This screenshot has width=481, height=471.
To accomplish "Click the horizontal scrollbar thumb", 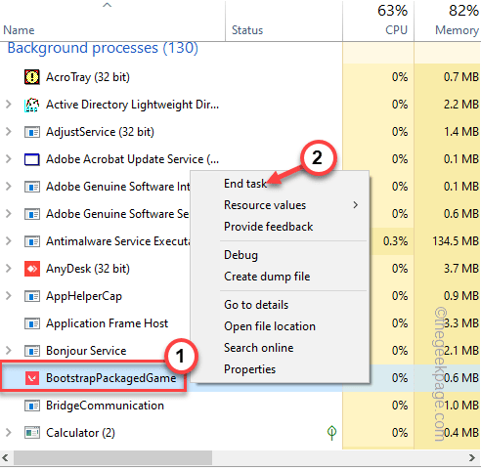I will [x=112, y=457].
